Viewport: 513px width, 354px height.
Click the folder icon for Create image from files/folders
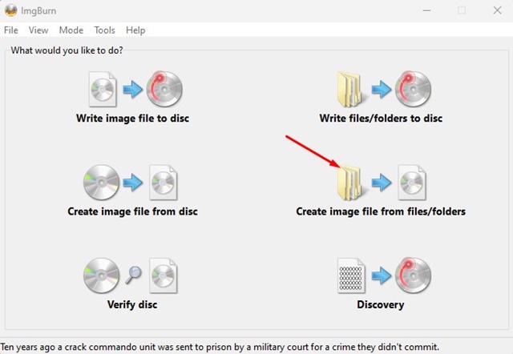point(349,183)
